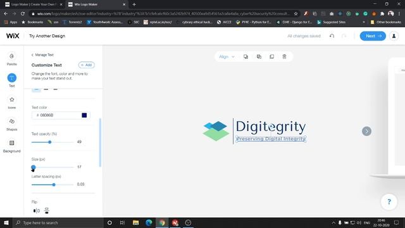
Task: Open notification center on taskbar
Action: 397,222
